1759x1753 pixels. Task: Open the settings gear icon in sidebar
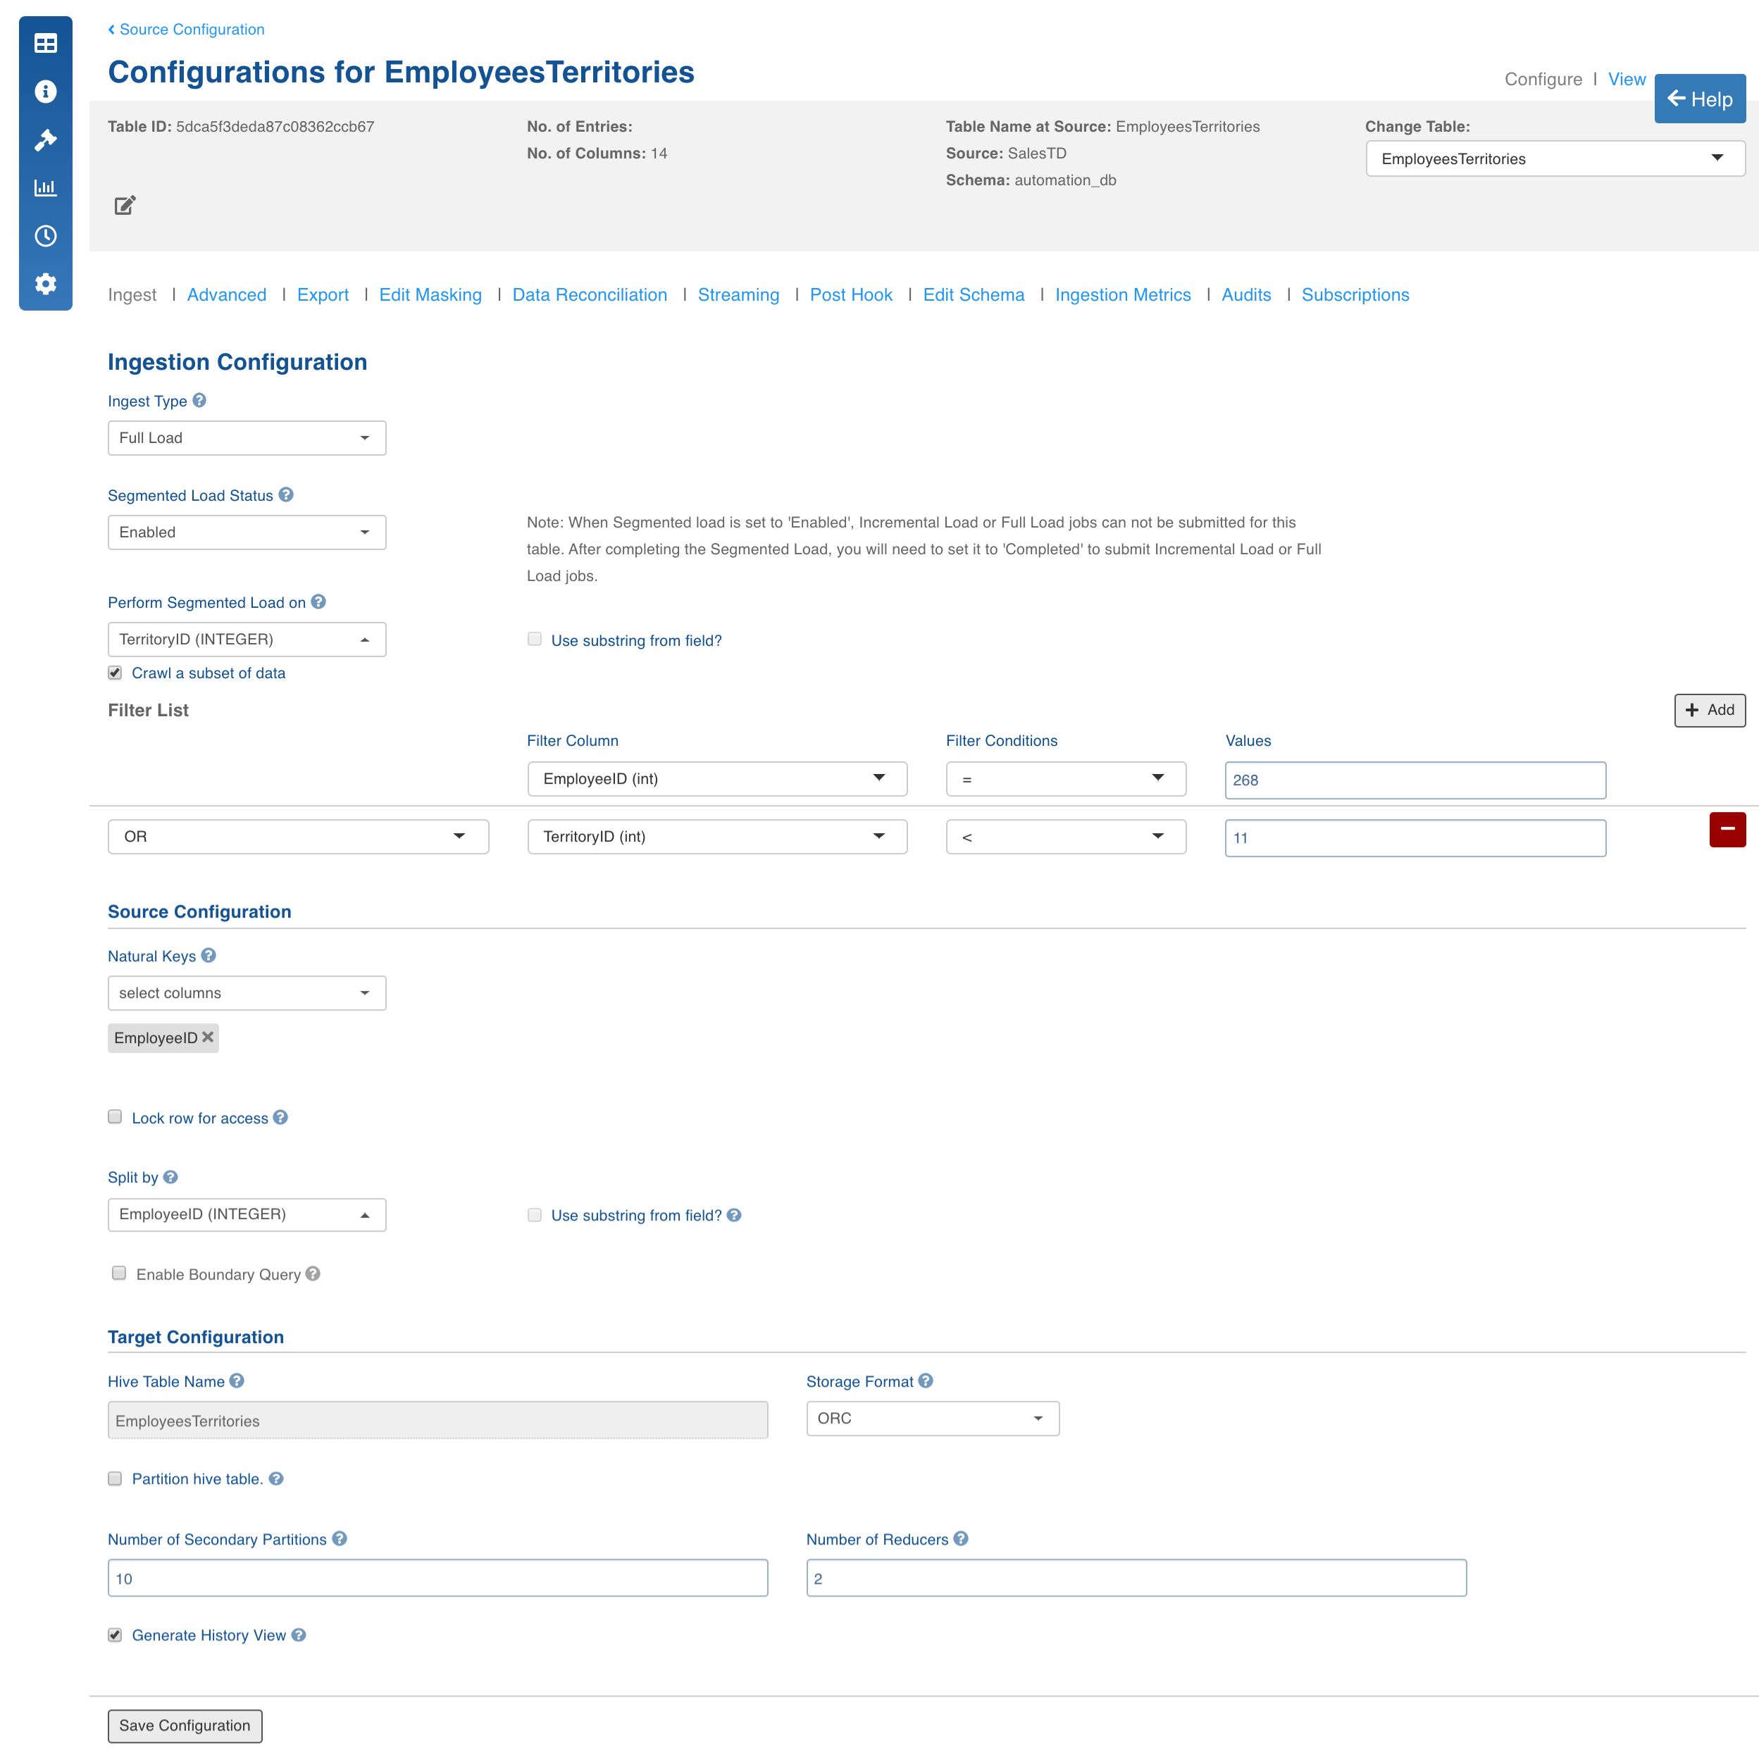click(x=46, y=283)
